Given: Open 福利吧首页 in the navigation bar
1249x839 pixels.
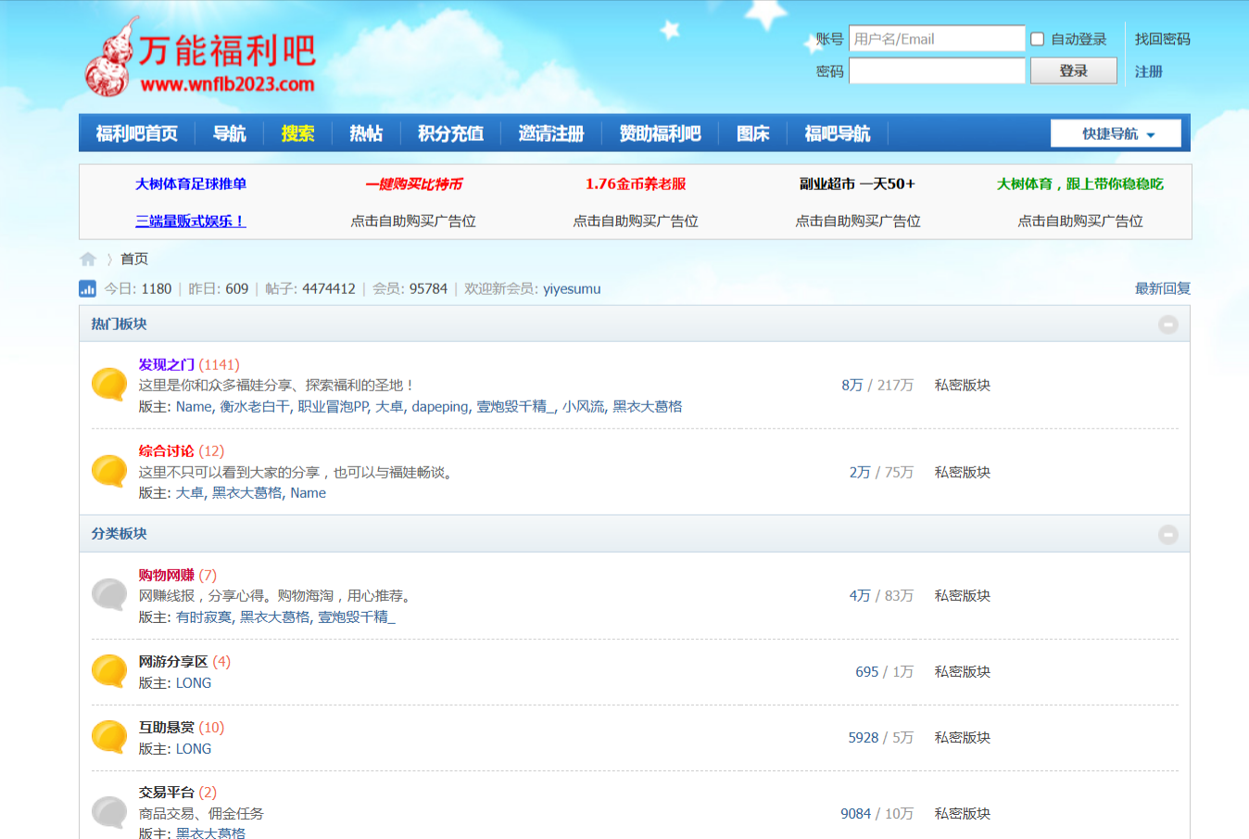Looking at the screenshot, I should (x=137, y=133).
